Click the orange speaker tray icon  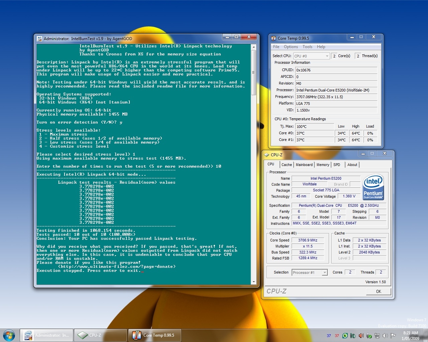[x=361, y=336]
